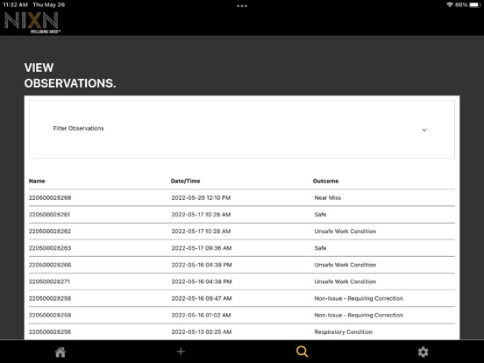Select date 2022-05-20 12:10 PM
The height and width of the screenshot is (363, 484).
point(201,197)
